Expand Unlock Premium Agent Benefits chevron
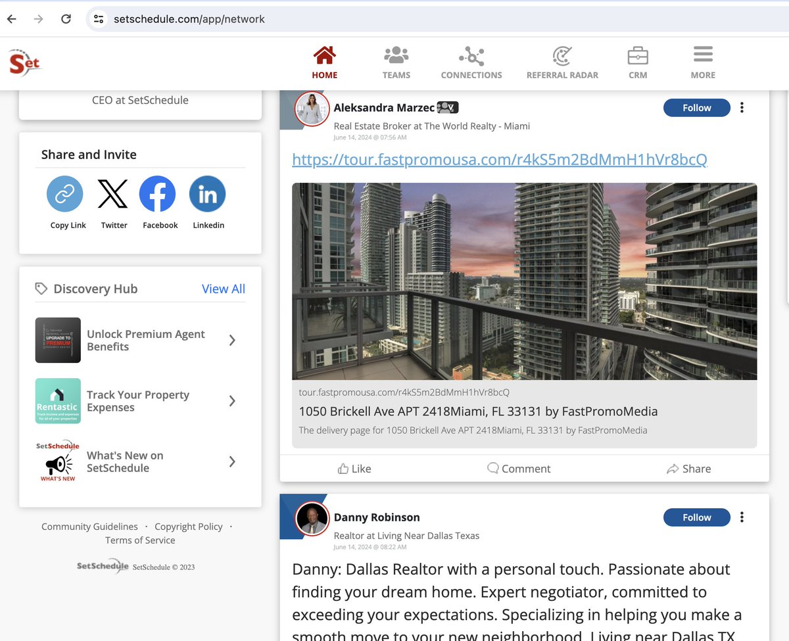This screenshot has height=641, width=789. click(x=232, y=340)
